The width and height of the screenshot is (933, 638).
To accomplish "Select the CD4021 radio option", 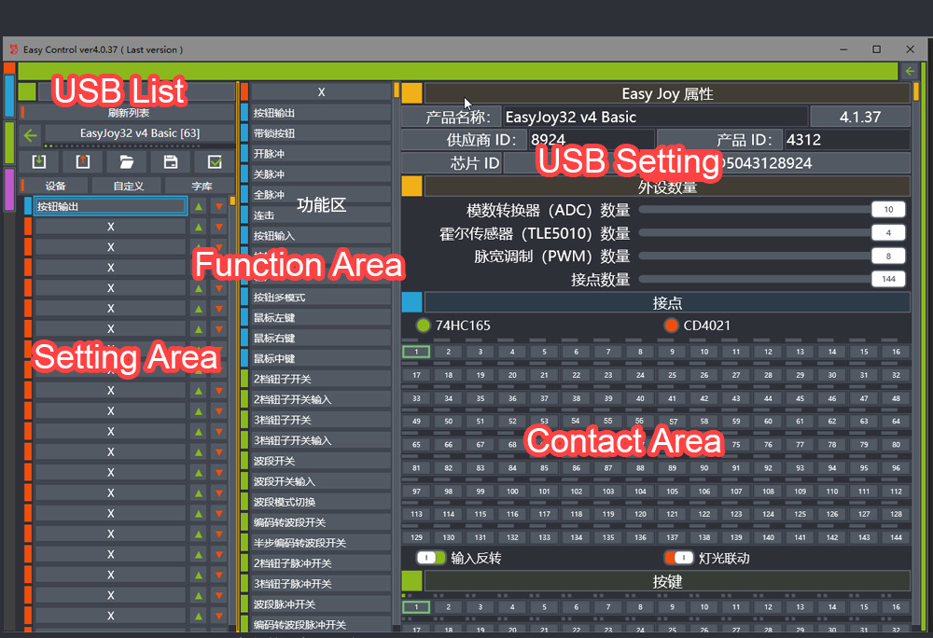I will coord(671,326).
